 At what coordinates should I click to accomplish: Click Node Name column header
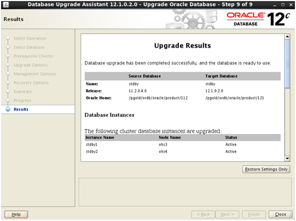coord(170,137)
